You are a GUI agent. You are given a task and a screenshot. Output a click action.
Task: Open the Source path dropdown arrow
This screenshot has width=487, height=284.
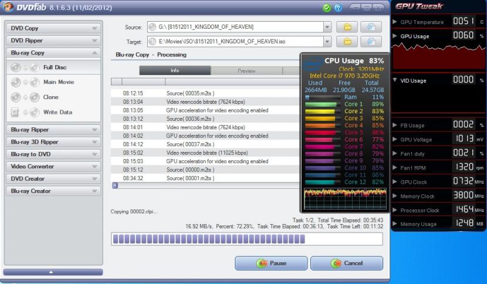pos(327,27)
